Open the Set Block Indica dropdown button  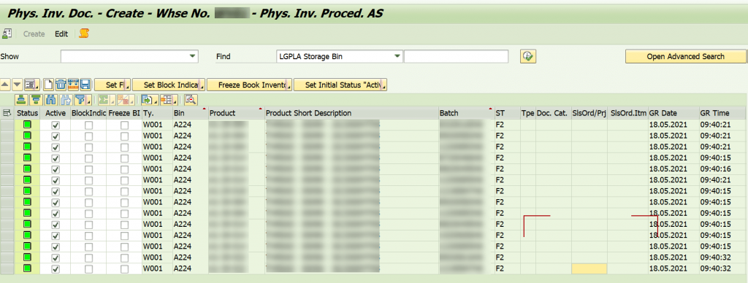pos(169,85)
